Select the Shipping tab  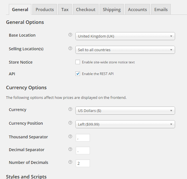tap(112, 9)
